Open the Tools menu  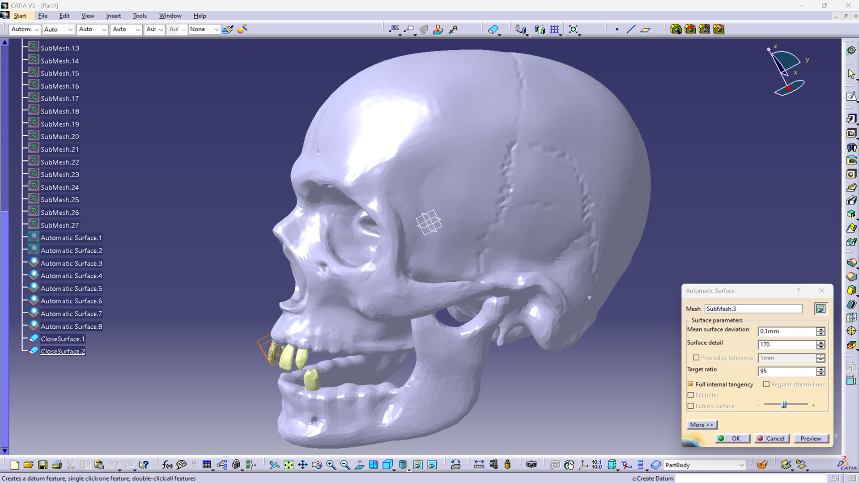coord(140,16)
